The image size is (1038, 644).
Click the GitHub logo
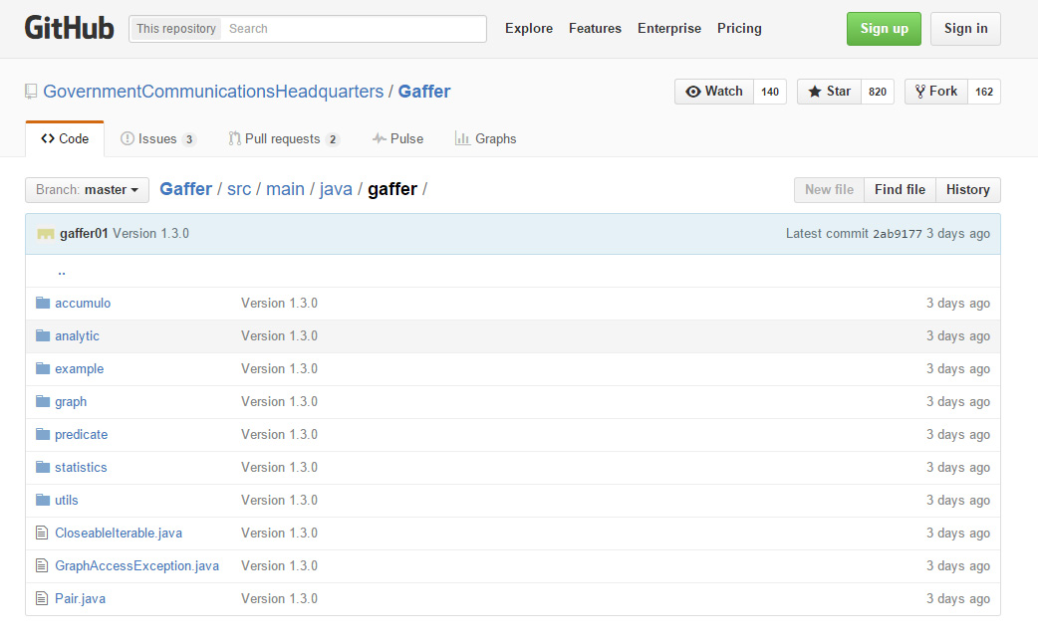[x=69, y=29]
